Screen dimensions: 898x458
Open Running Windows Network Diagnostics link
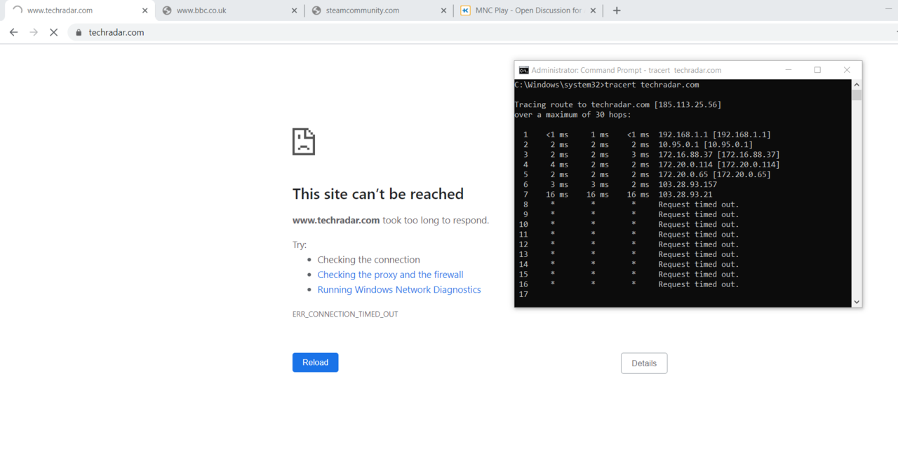coord(399,289)
